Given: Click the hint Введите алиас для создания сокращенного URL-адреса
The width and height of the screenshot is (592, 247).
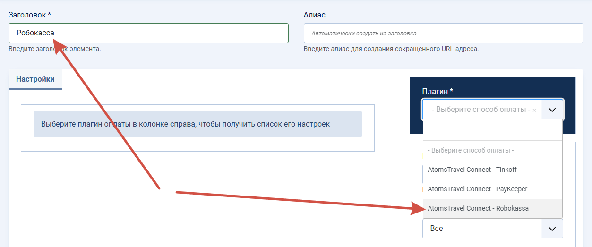Looking at the screenshot, I should (x=391, y=49).
